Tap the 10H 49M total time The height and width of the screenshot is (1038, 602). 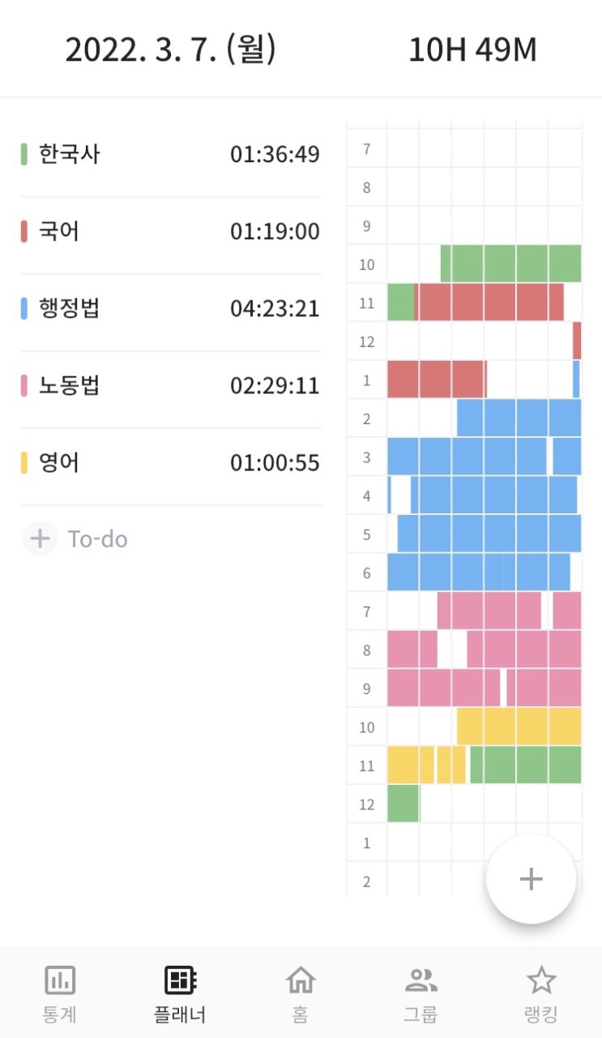pyautogui.click(x=472, y=50)
